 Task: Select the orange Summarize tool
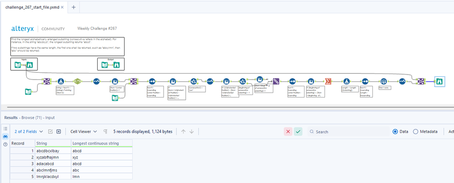coord(328,82)
